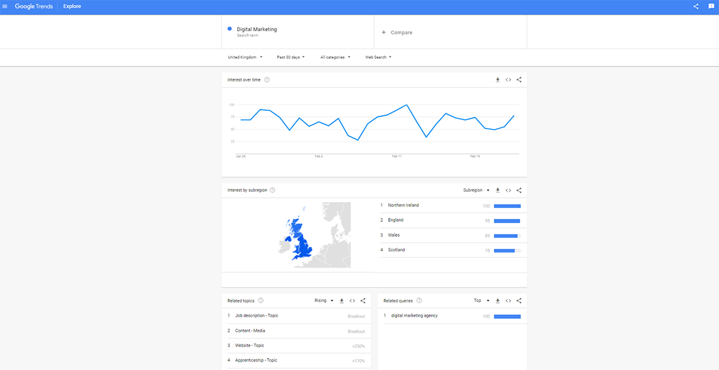Download the Related queries data

point(497,300)
